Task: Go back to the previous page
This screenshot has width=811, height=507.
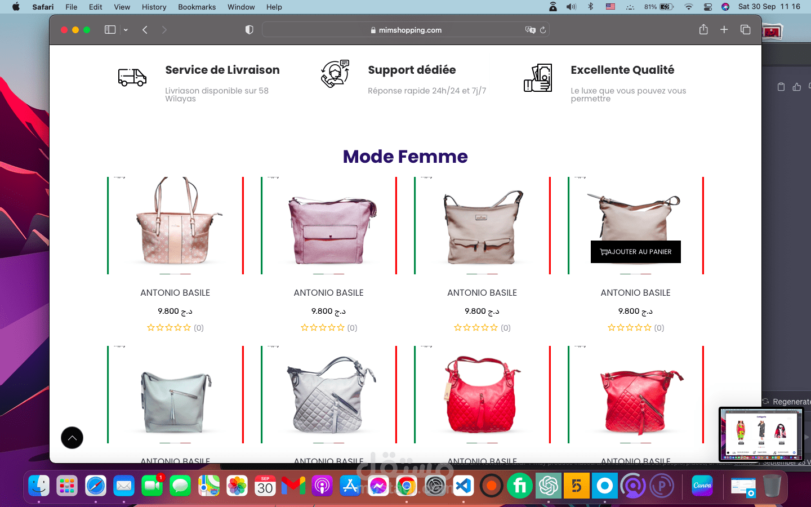Action: pyautogui.click(x=145, y=30)
